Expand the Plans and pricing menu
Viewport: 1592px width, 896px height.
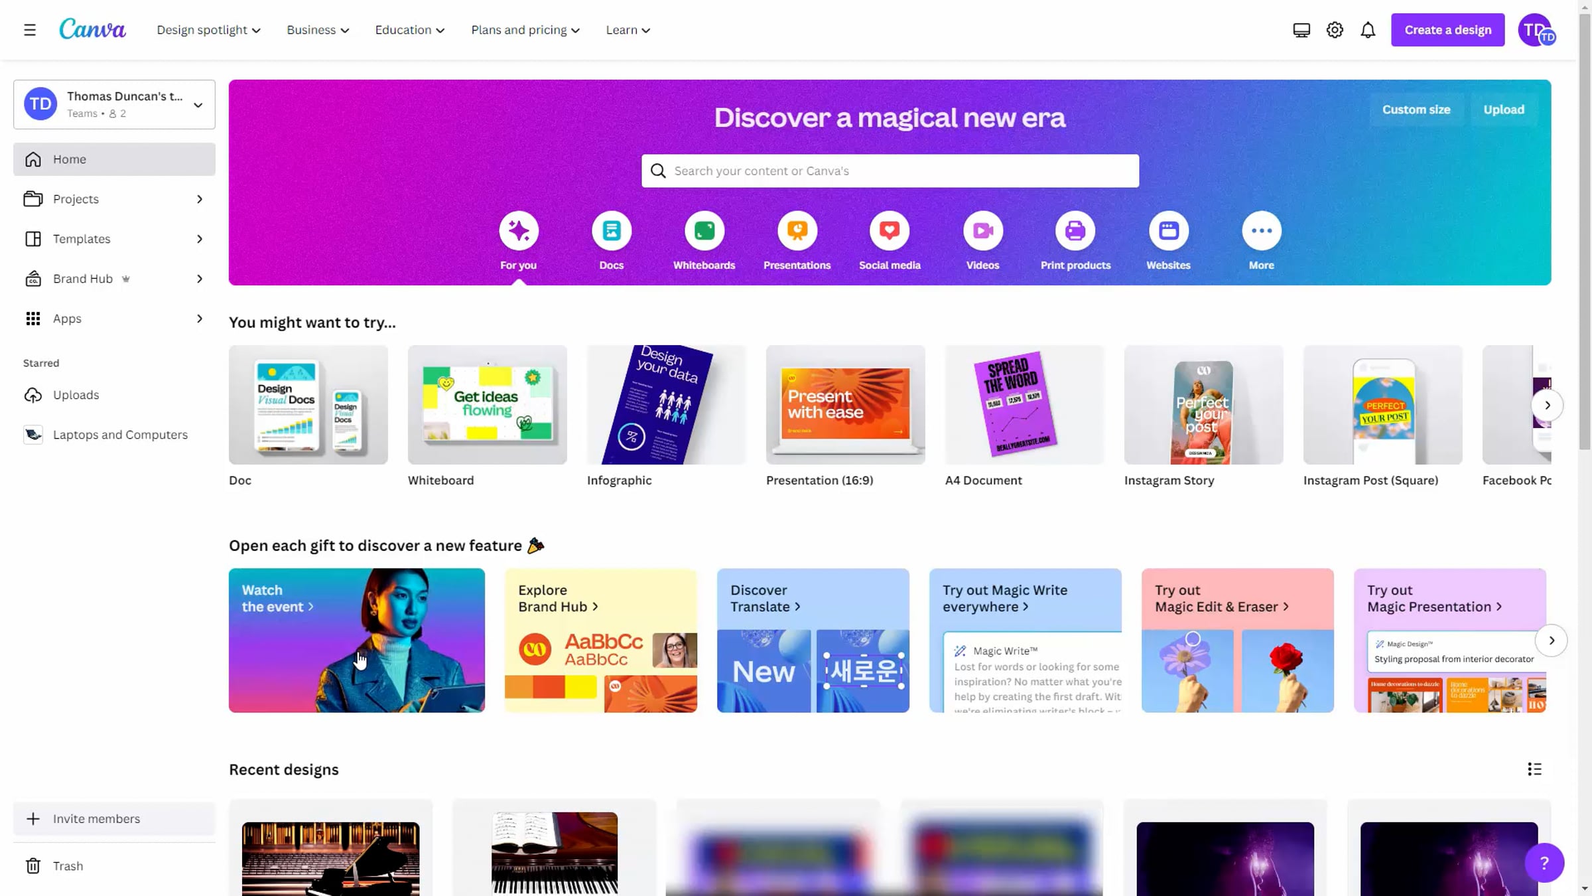525,30
